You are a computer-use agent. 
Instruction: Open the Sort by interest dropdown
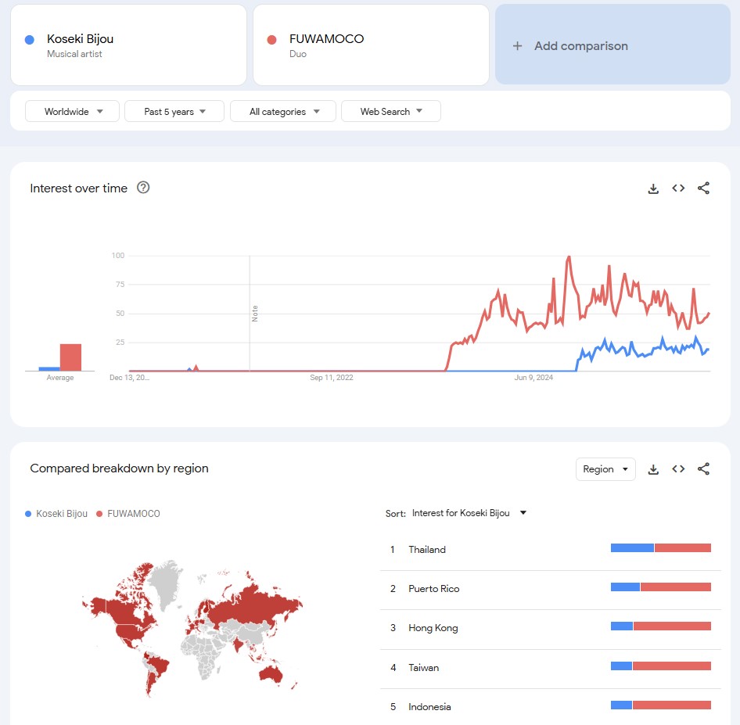(469, 513)
